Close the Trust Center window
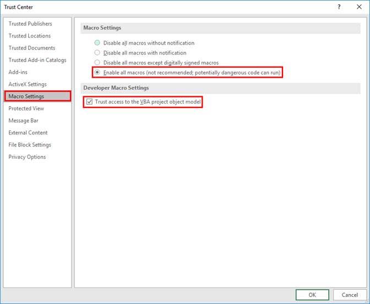370x304 pixels. point(359,7)
